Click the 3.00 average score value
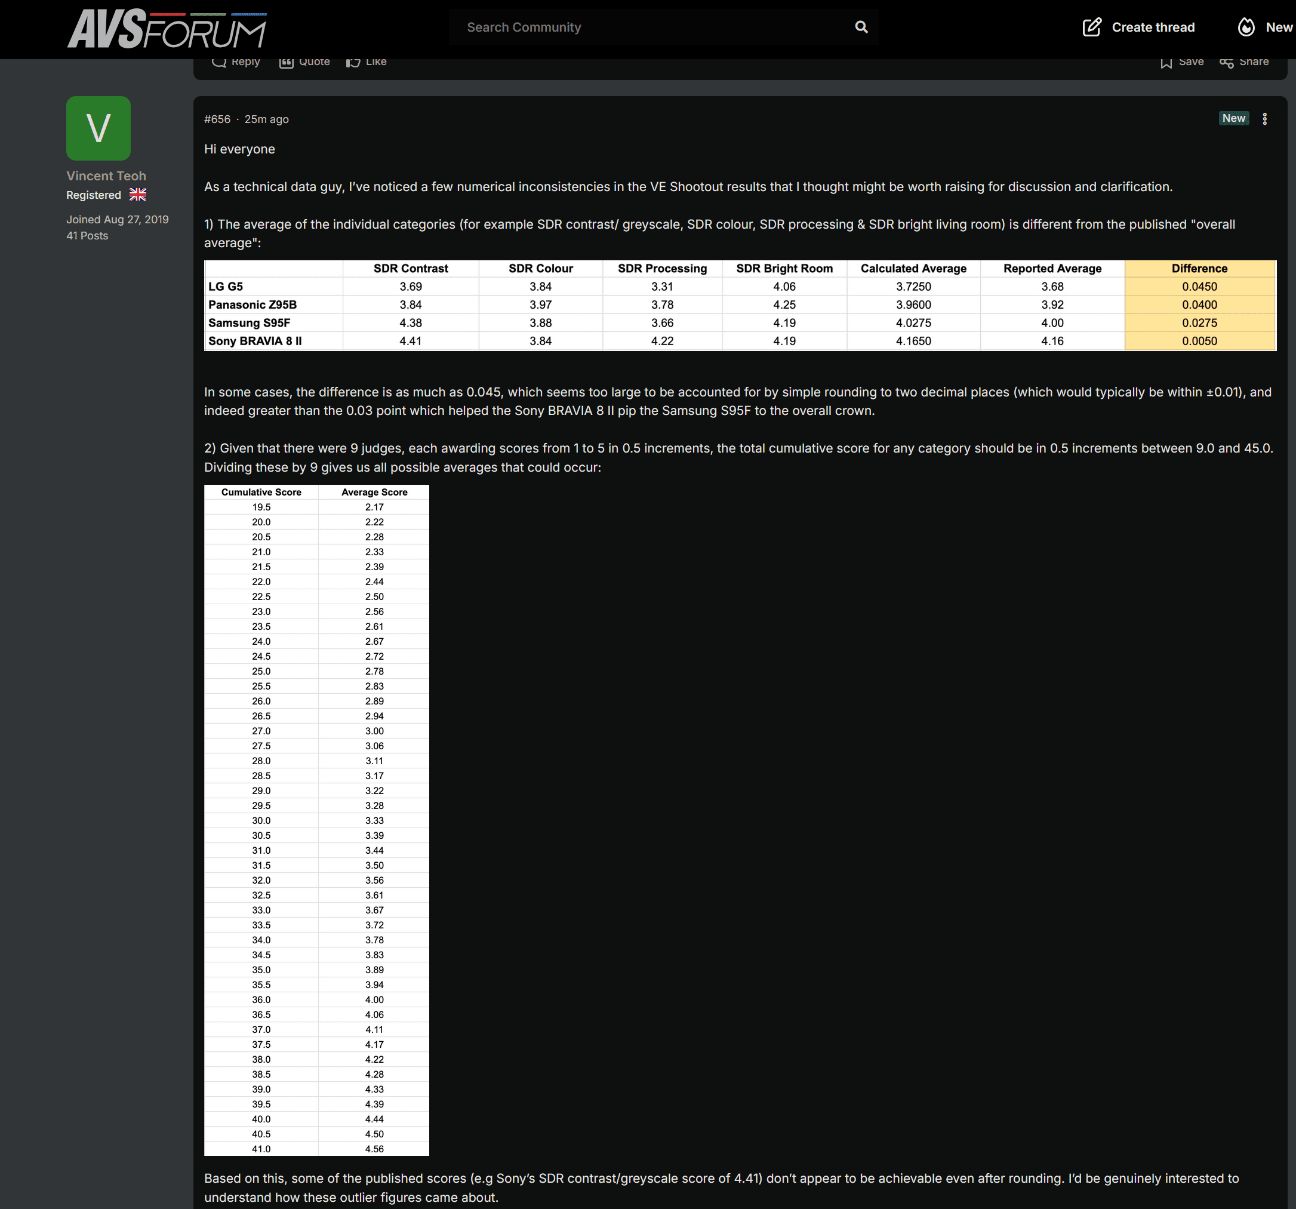 pos(374,731)
